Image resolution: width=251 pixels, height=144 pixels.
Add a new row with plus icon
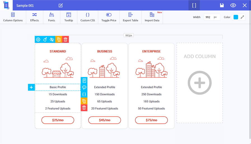tap(31, 87)
